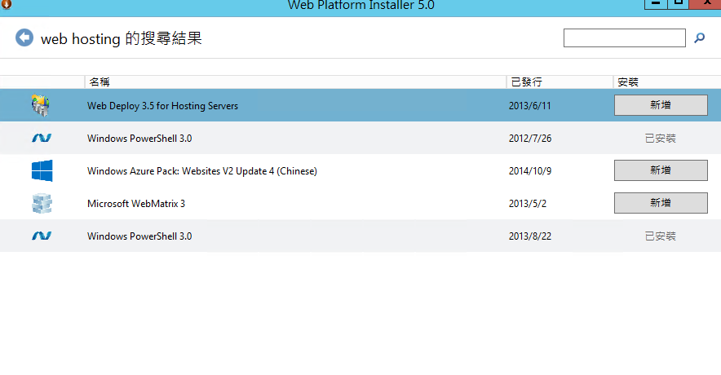Click the installer app icon in title bar
The height and width of the screenshot is (375, 721).
[x=7, y=5]
